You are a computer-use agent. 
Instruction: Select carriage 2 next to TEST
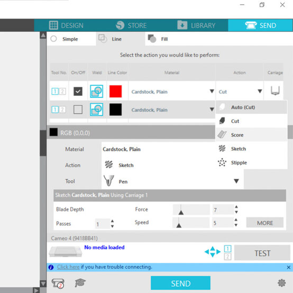(x=227, y=257)
